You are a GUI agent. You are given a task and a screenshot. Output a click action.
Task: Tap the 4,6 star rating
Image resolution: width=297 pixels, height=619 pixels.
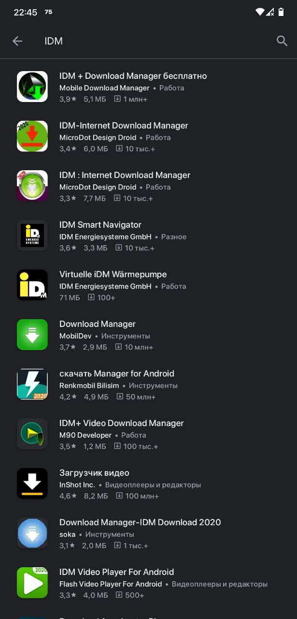click(68, 496)
